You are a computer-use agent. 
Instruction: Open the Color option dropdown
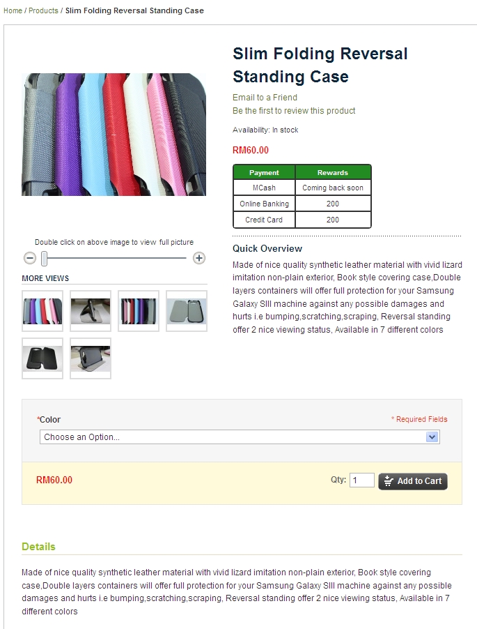240,437
